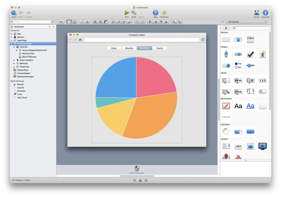Enable the macOS build target checkbox
281x197 pixels.
[x=15, y=88]
